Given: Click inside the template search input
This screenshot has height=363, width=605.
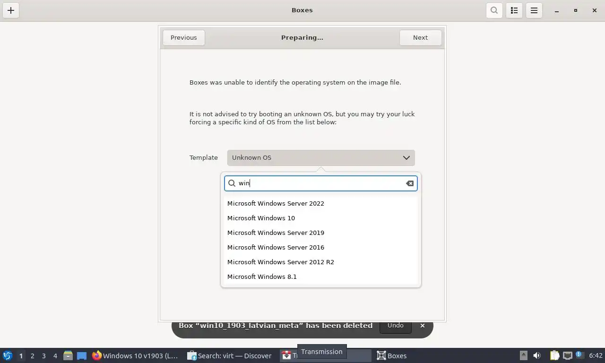Looking at the screenshot, I should (x=321, y=183).
